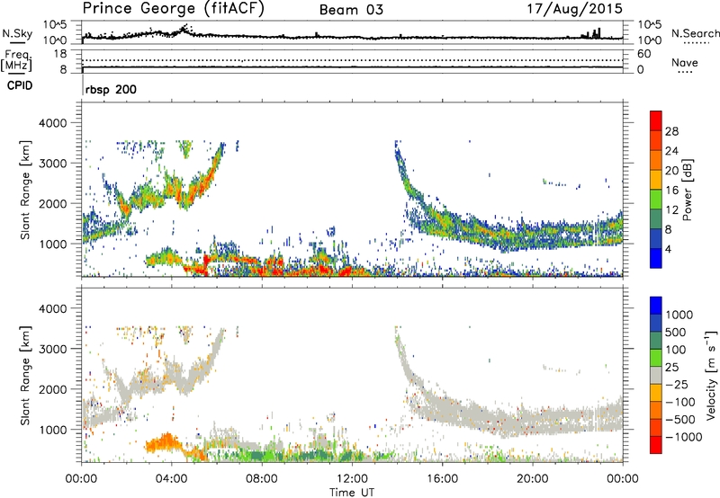This screenshot has width=720, height=498.
Task: Click the '-100' label on Velocity colorbar
Action: [680, 402]
